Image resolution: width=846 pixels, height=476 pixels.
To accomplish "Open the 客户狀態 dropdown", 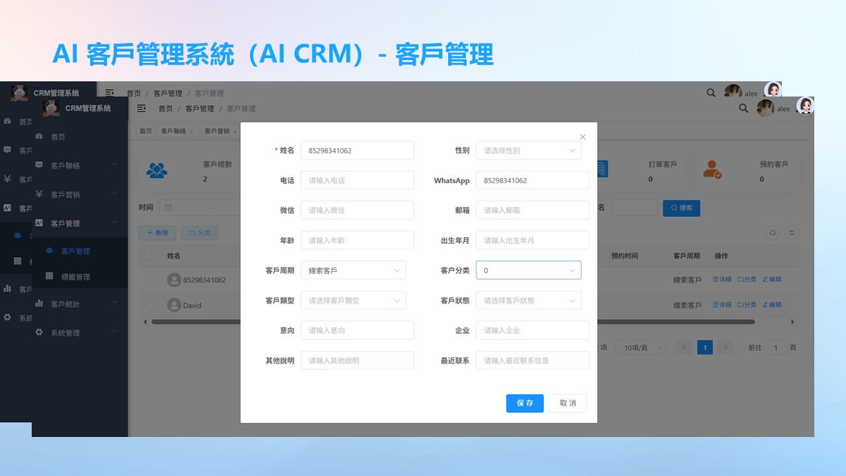I will tap(528, 301).
